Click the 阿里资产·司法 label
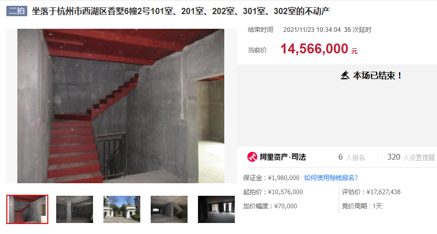Viewport: 437px width, 234px height. [283, 157]
